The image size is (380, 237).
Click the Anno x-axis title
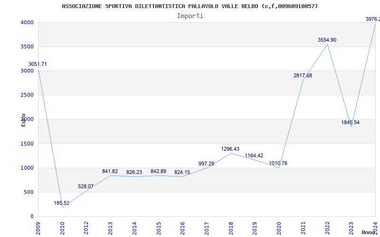(368, 232)
